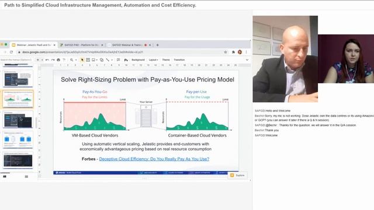374x210 pixels.
Task: Click the browser reload icon
Action: click(x=11, y=52)
